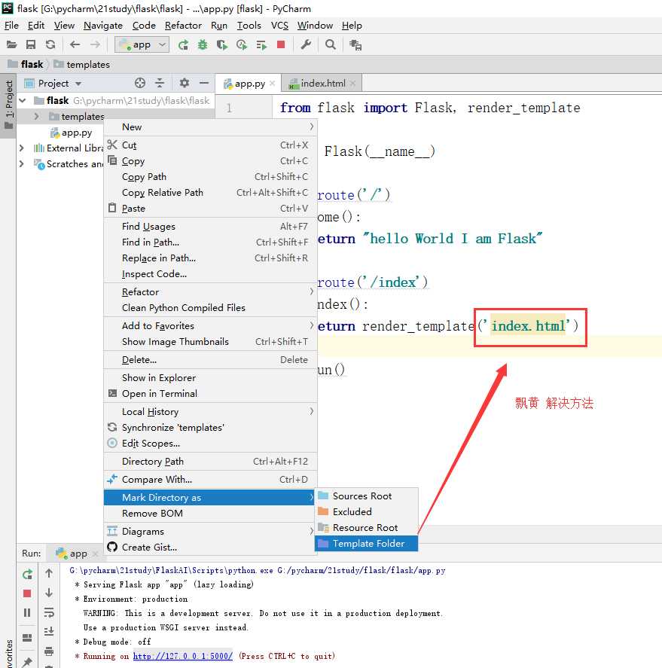662x668 pixels.
Task: Select Mark Directory as menu item
Action: click(x=210, y=498)
